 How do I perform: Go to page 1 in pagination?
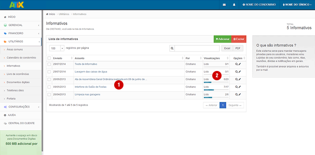(223, 105)
